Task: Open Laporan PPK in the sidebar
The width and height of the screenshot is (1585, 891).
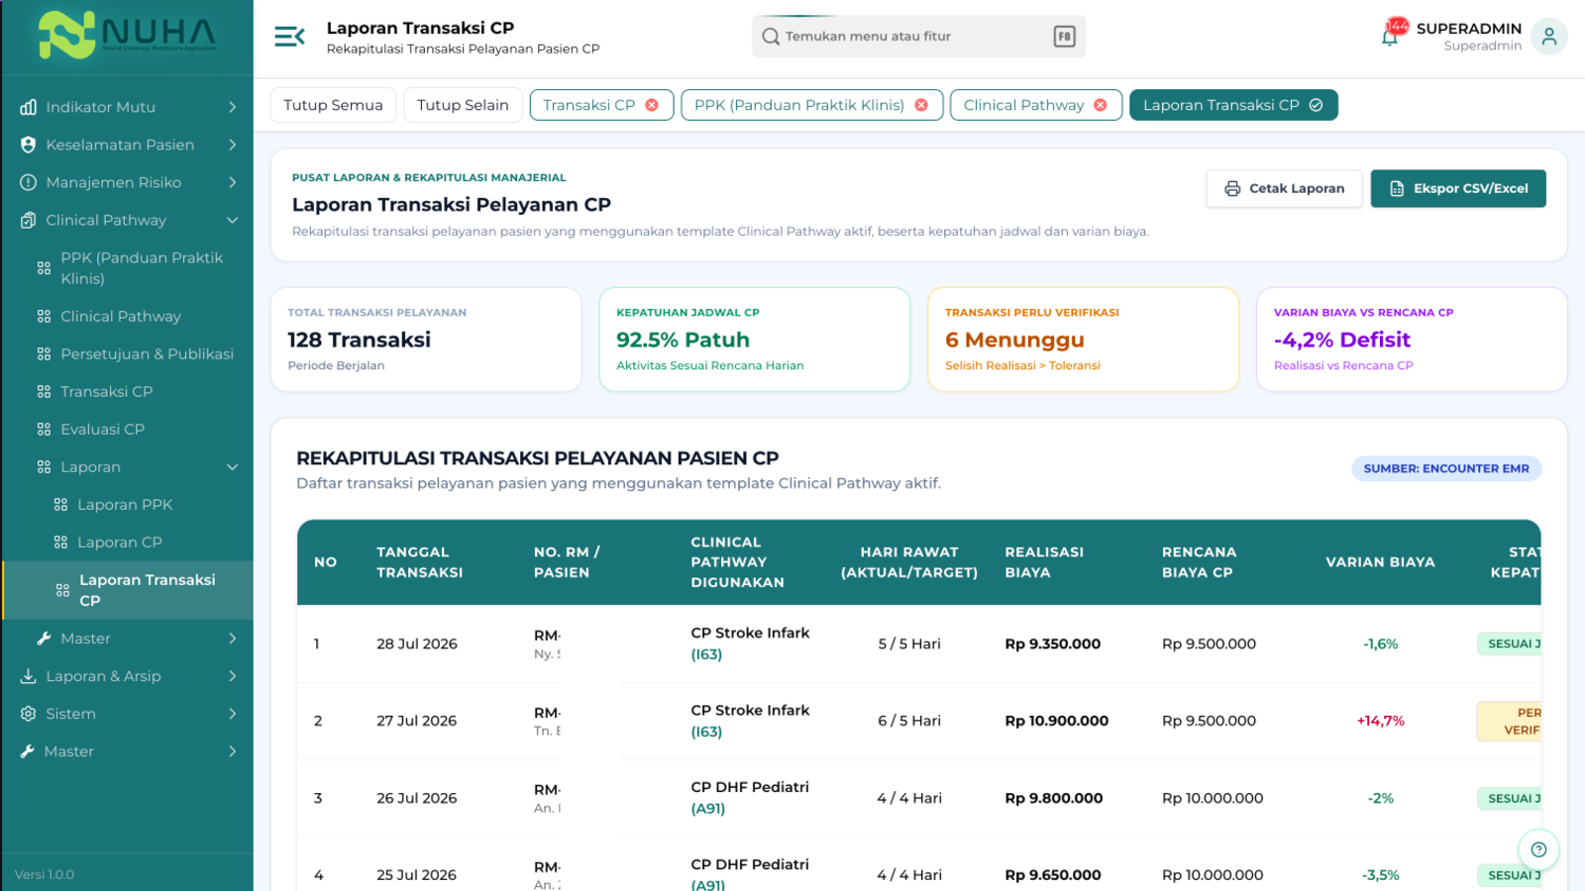Action: click(125, 505)
